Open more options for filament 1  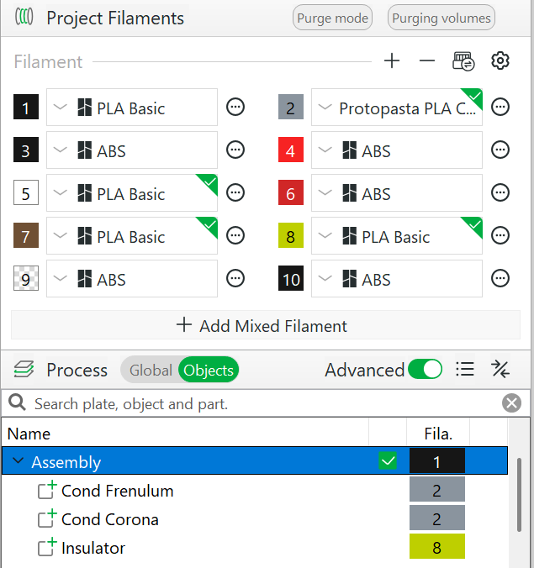tap(235, 107)
